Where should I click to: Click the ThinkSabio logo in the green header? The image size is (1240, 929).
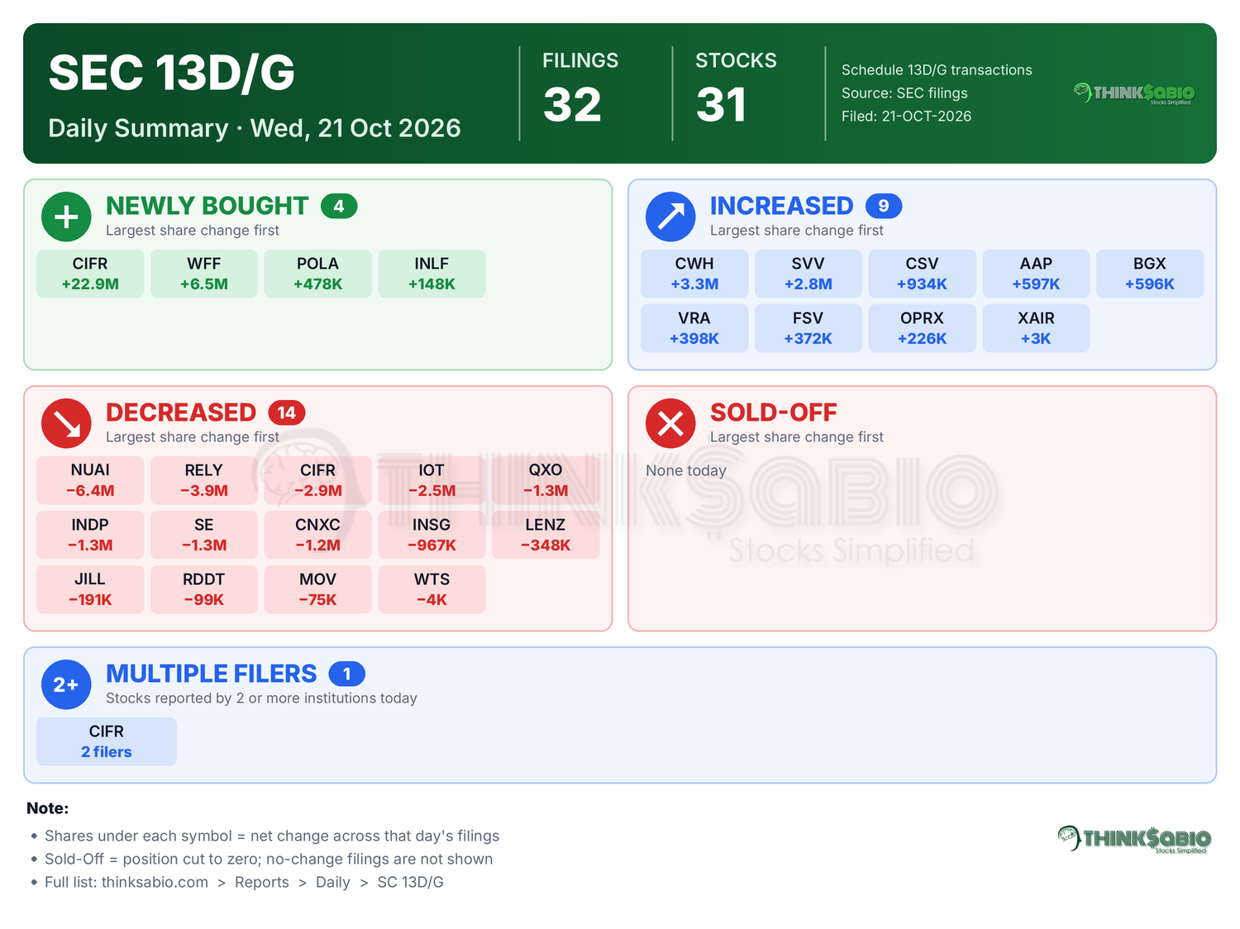(x=1134, y=93)
